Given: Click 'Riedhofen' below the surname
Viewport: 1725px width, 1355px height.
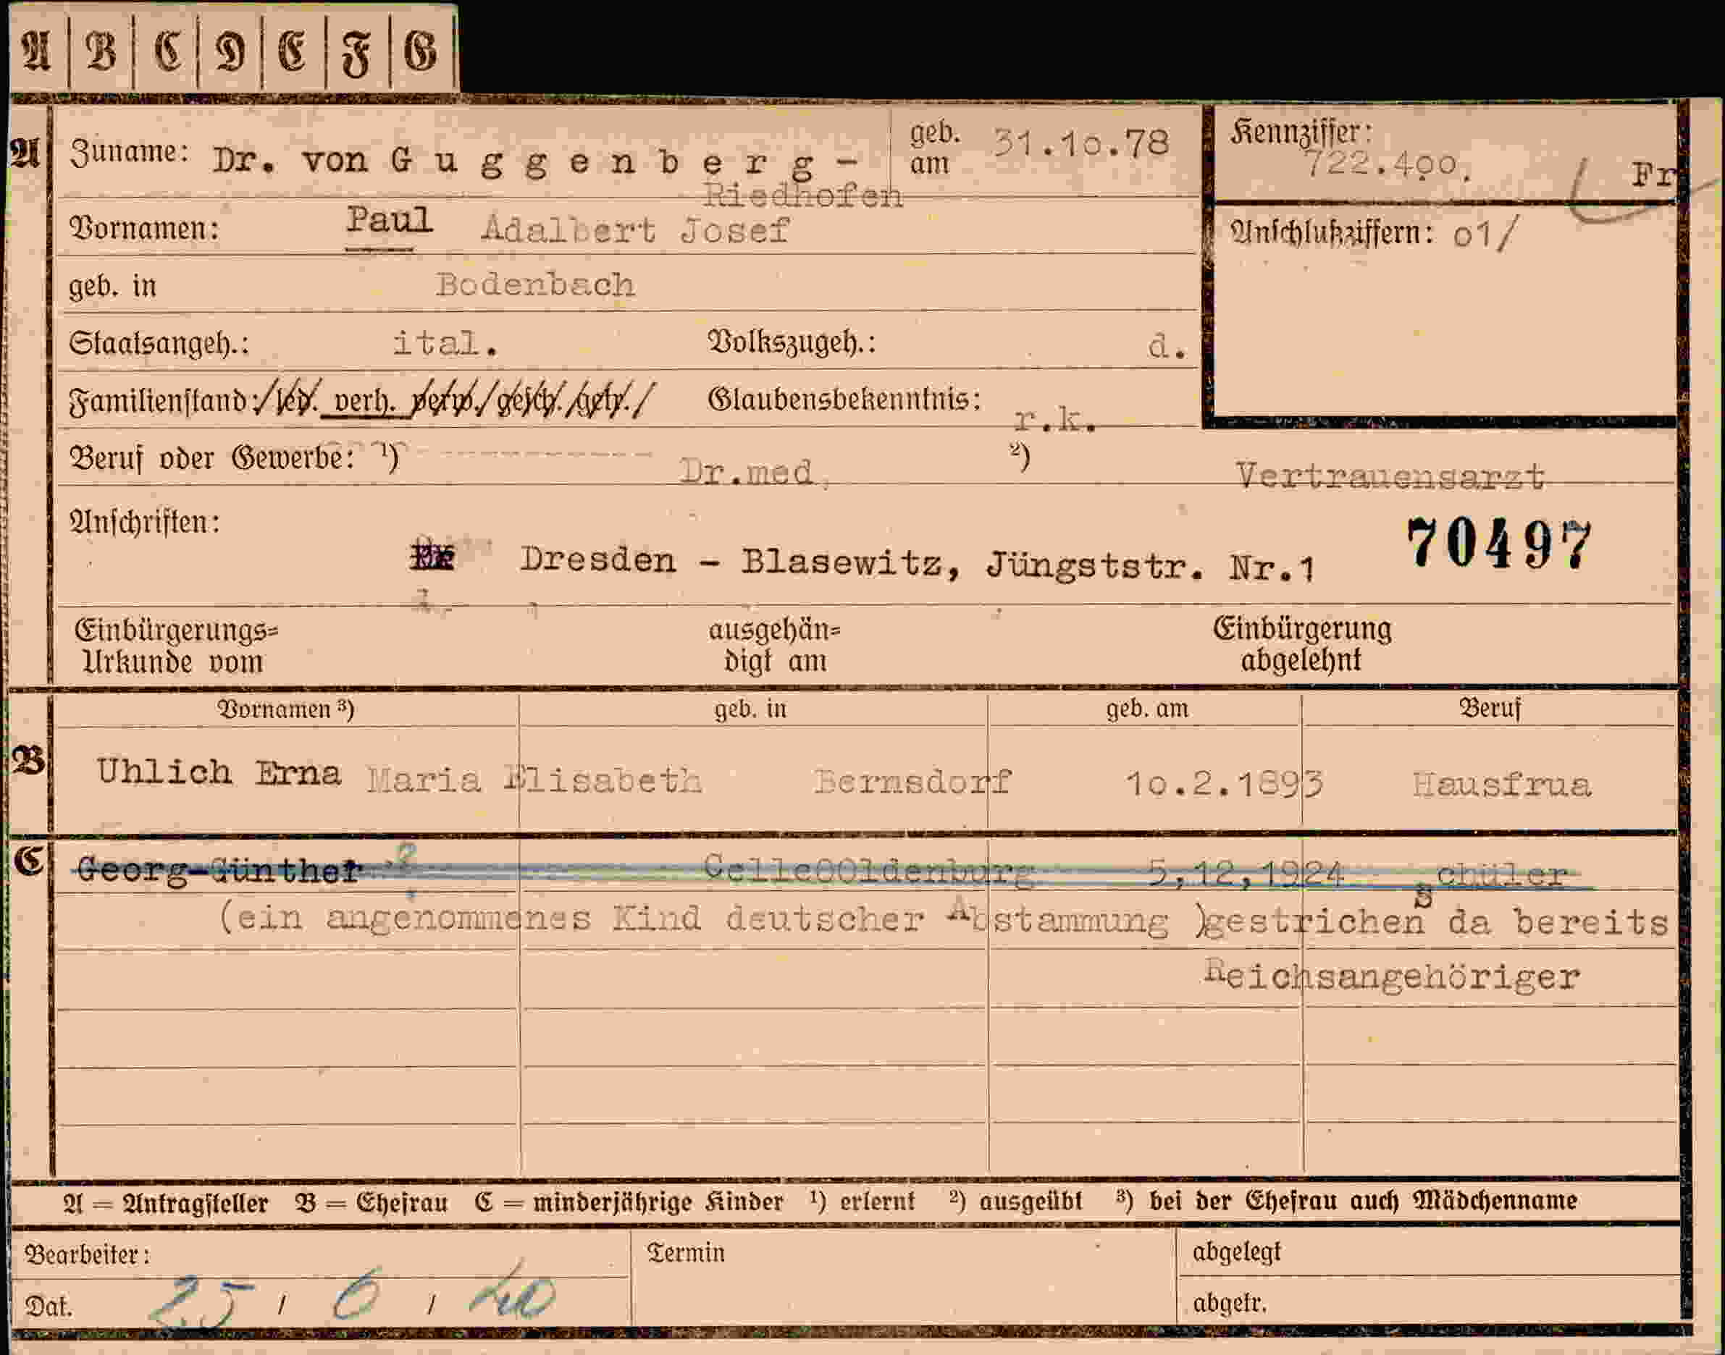Looking at the screenshot, I should tap(802, 195).
